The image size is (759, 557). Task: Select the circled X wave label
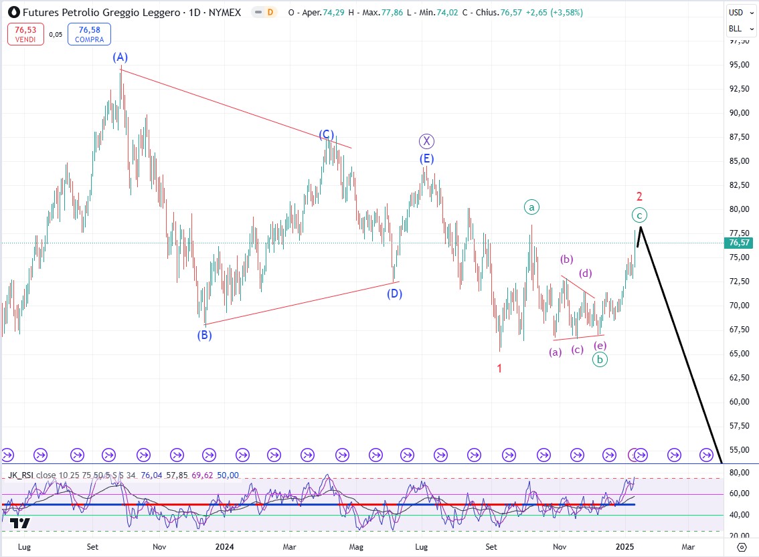[426, 141]
